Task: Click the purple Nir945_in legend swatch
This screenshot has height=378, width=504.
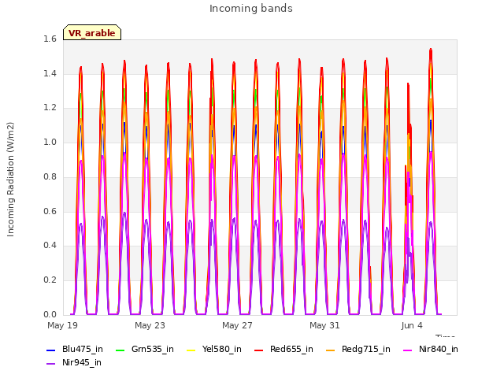Action: 51,364
